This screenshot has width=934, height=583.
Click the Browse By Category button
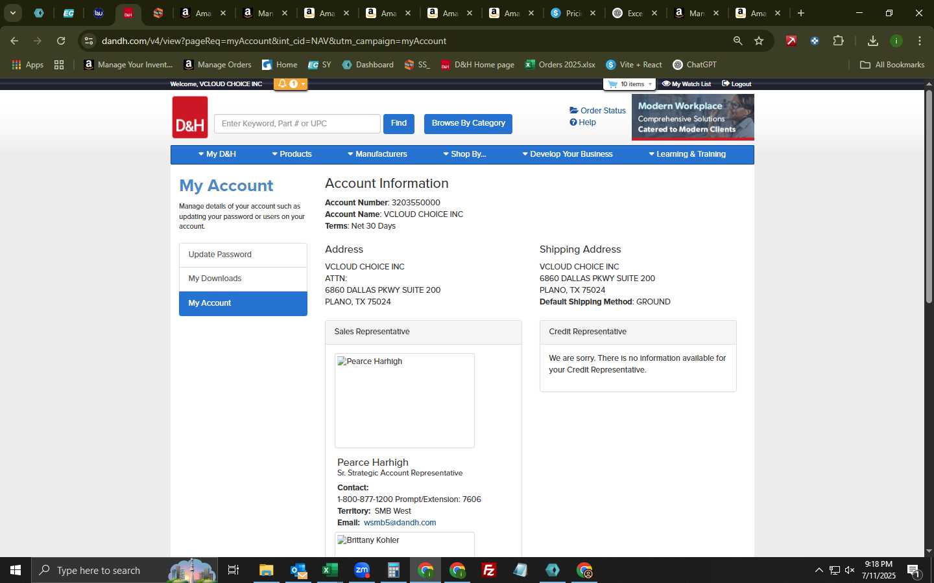coord(468,124)
